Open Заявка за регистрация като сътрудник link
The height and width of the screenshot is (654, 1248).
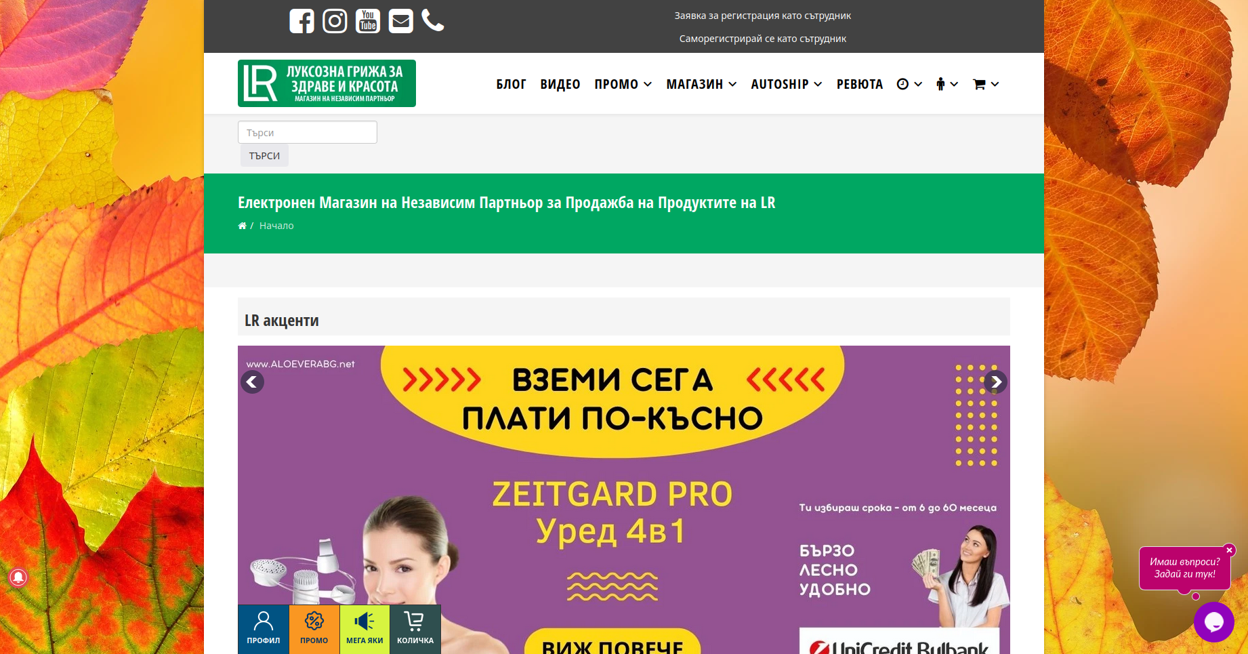tap(762, 16)
